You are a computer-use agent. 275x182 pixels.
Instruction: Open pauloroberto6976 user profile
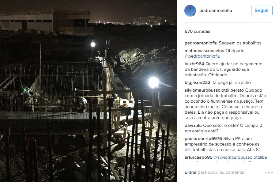click(x=203, y=139)
